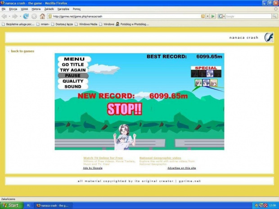
Task: Open the Edycja menu
Action: (13, 9)
